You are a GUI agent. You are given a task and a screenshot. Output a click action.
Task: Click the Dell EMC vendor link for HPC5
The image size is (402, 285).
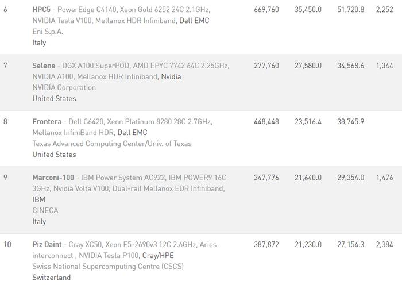point(194,21)
